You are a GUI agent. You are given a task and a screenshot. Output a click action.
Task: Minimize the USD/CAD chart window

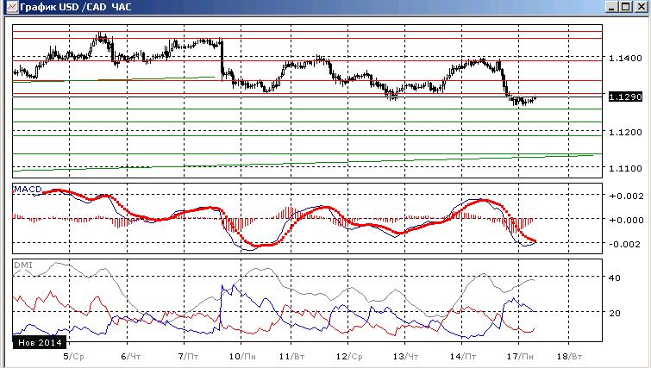pos(610,7)
